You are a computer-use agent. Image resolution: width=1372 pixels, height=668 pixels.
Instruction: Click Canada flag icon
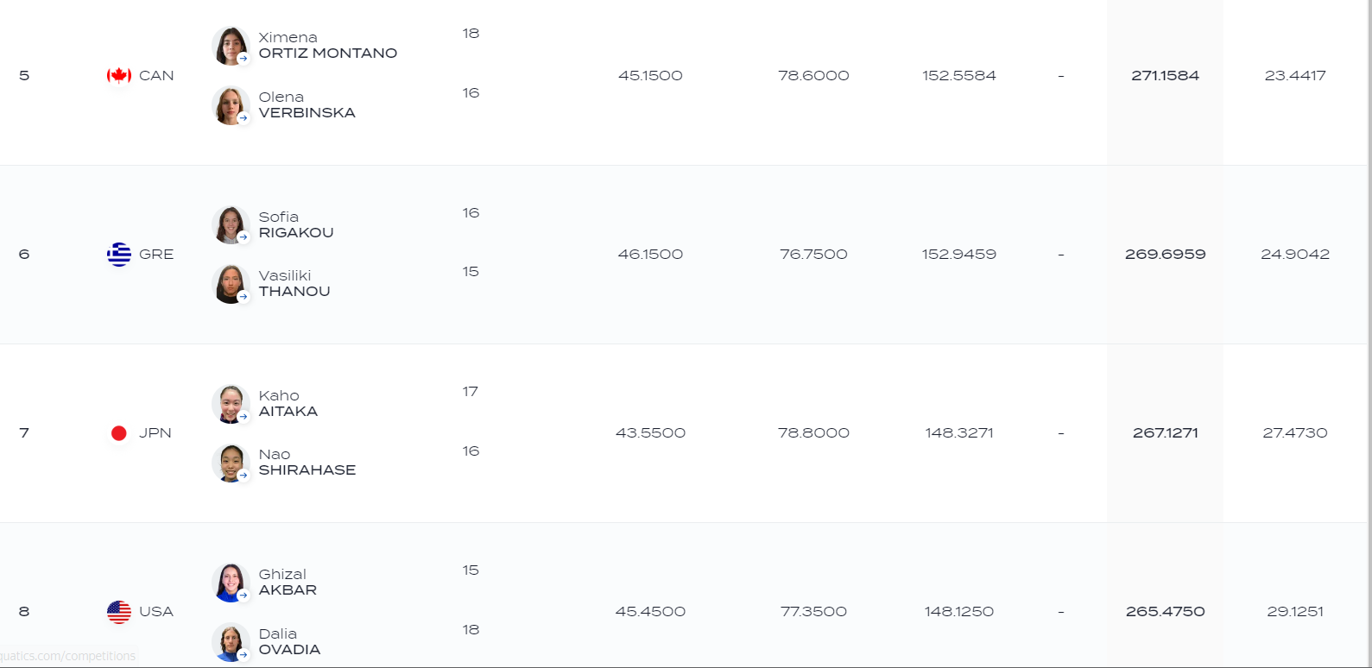(119, 76)
